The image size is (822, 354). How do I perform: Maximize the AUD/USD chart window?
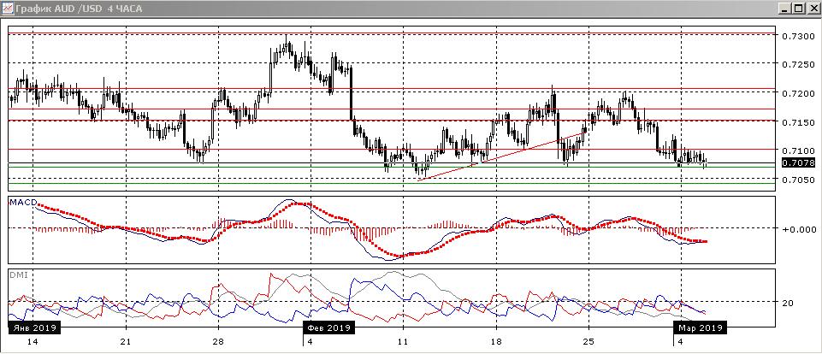point(799,9)
